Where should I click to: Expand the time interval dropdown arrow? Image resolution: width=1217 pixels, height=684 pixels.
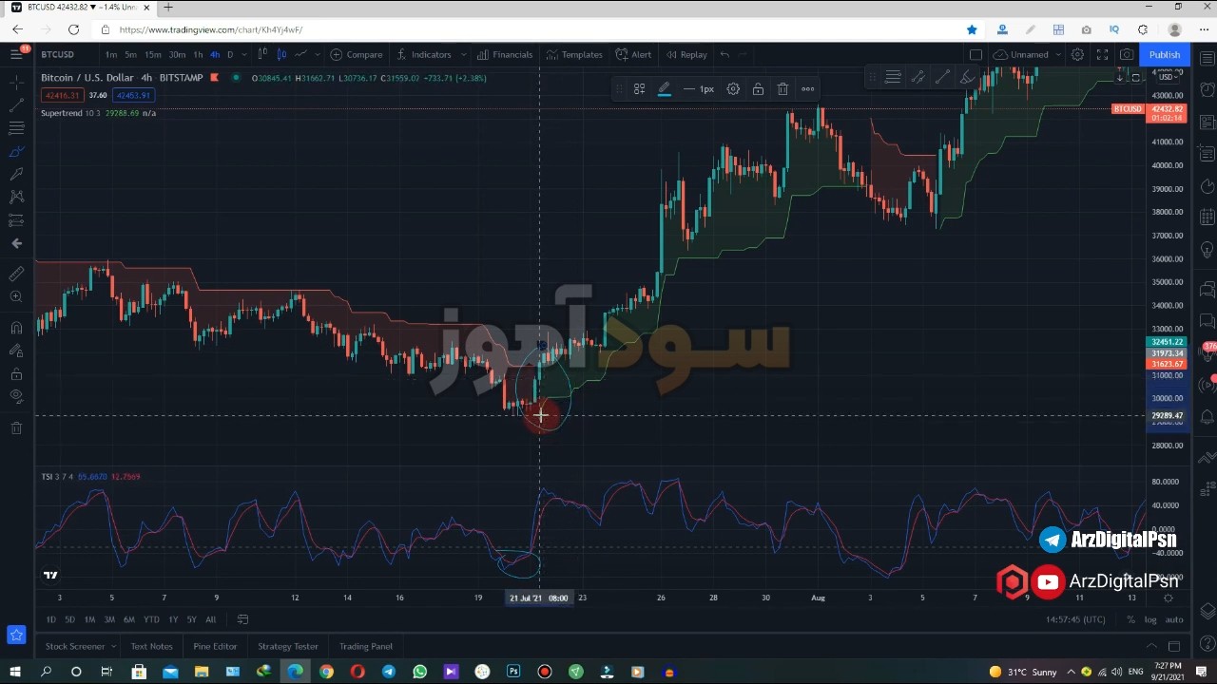244,54
